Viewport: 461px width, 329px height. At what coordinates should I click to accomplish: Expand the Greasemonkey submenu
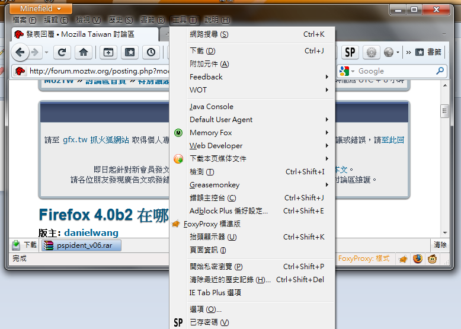pos(252,184)
